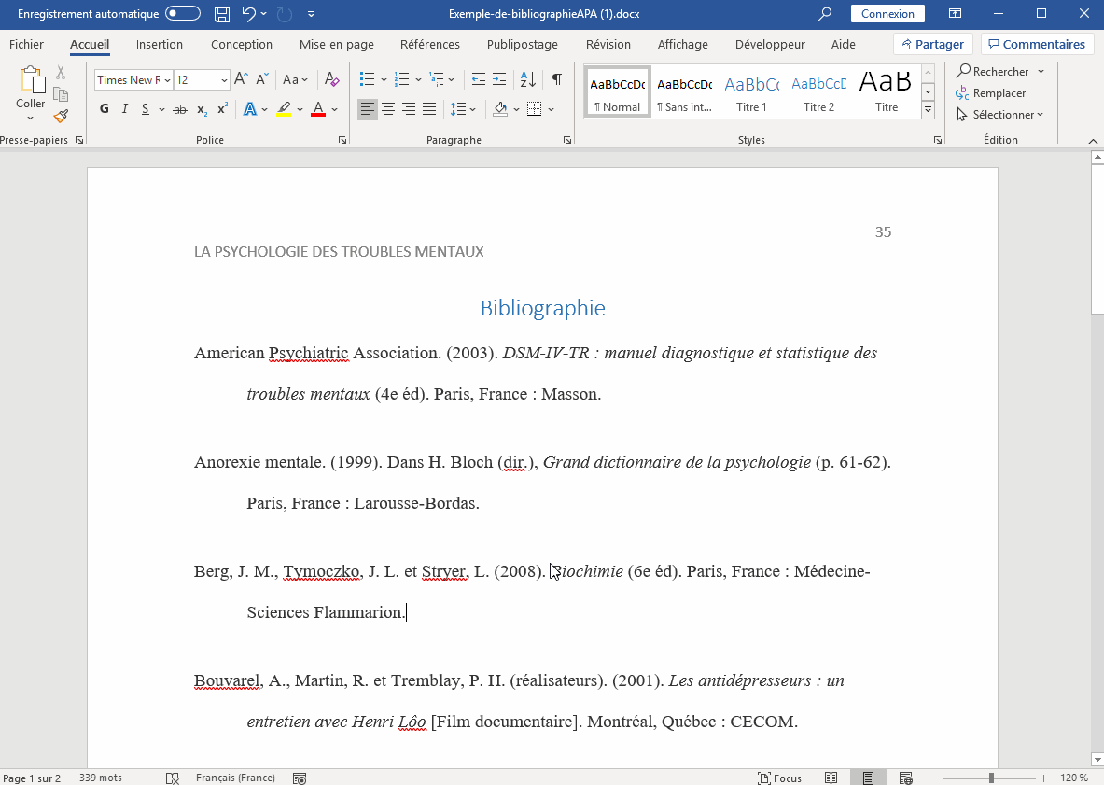Click Remplacer in Édition group
The image size is (1104, 785).
[991, 93]
